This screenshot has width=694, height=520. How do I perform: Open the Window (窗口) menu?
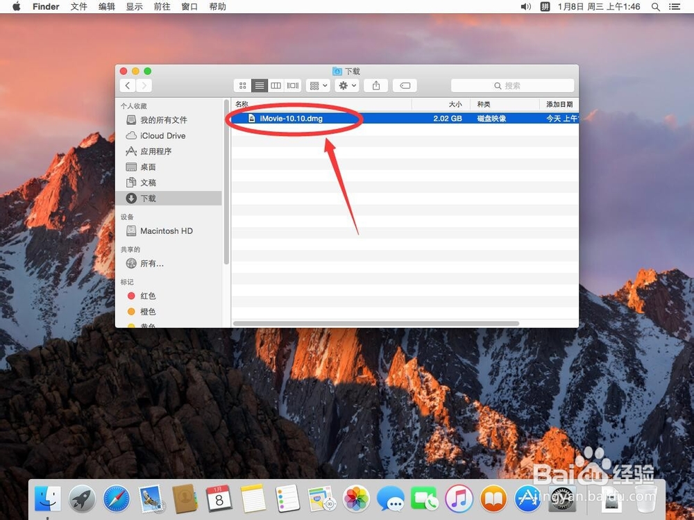(x=189, y=7)
